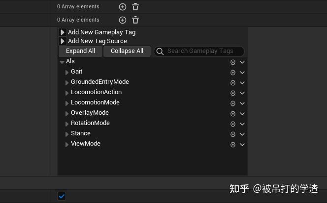Focus the Search Gameplay Tags field

pyautogui.click(x=203, y=51)
